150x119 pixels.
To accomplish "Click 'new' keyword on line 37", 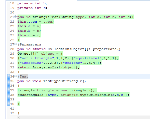I will [x=64, y=90].
